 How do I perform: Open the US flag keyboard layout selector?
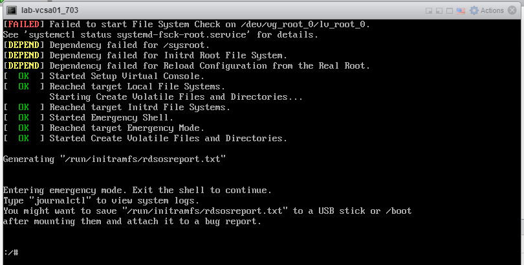462,11
